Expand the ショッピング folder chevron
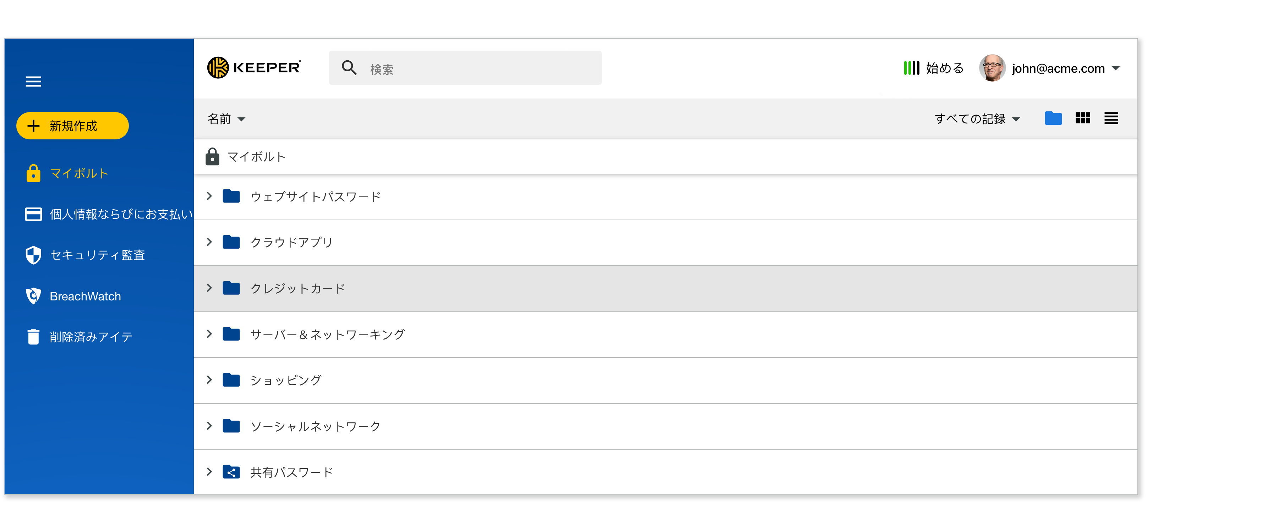The image size is (1278, 532). coord(209,380)
